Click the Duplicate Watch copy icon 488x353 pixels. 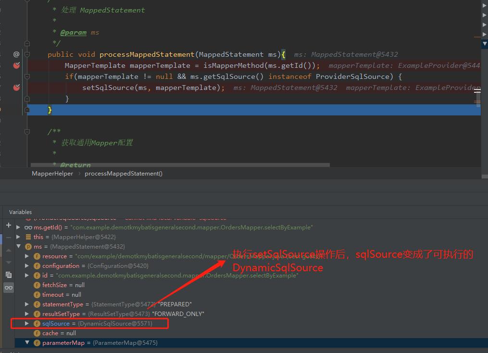[8, 275]
